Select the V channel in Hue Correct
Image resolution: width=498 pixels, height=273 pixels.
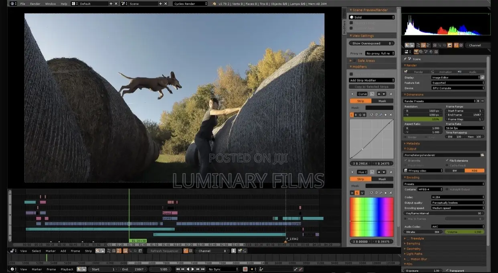362,193
